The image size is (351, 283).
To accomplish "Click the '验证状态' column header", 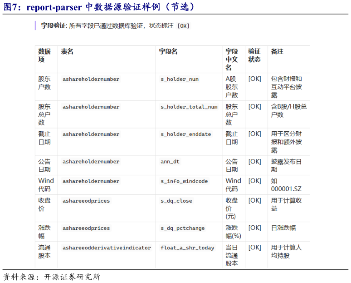I will click(254, 55).
